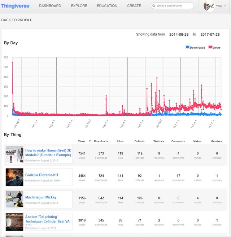Sort table by Comments column

click(178, 141)
